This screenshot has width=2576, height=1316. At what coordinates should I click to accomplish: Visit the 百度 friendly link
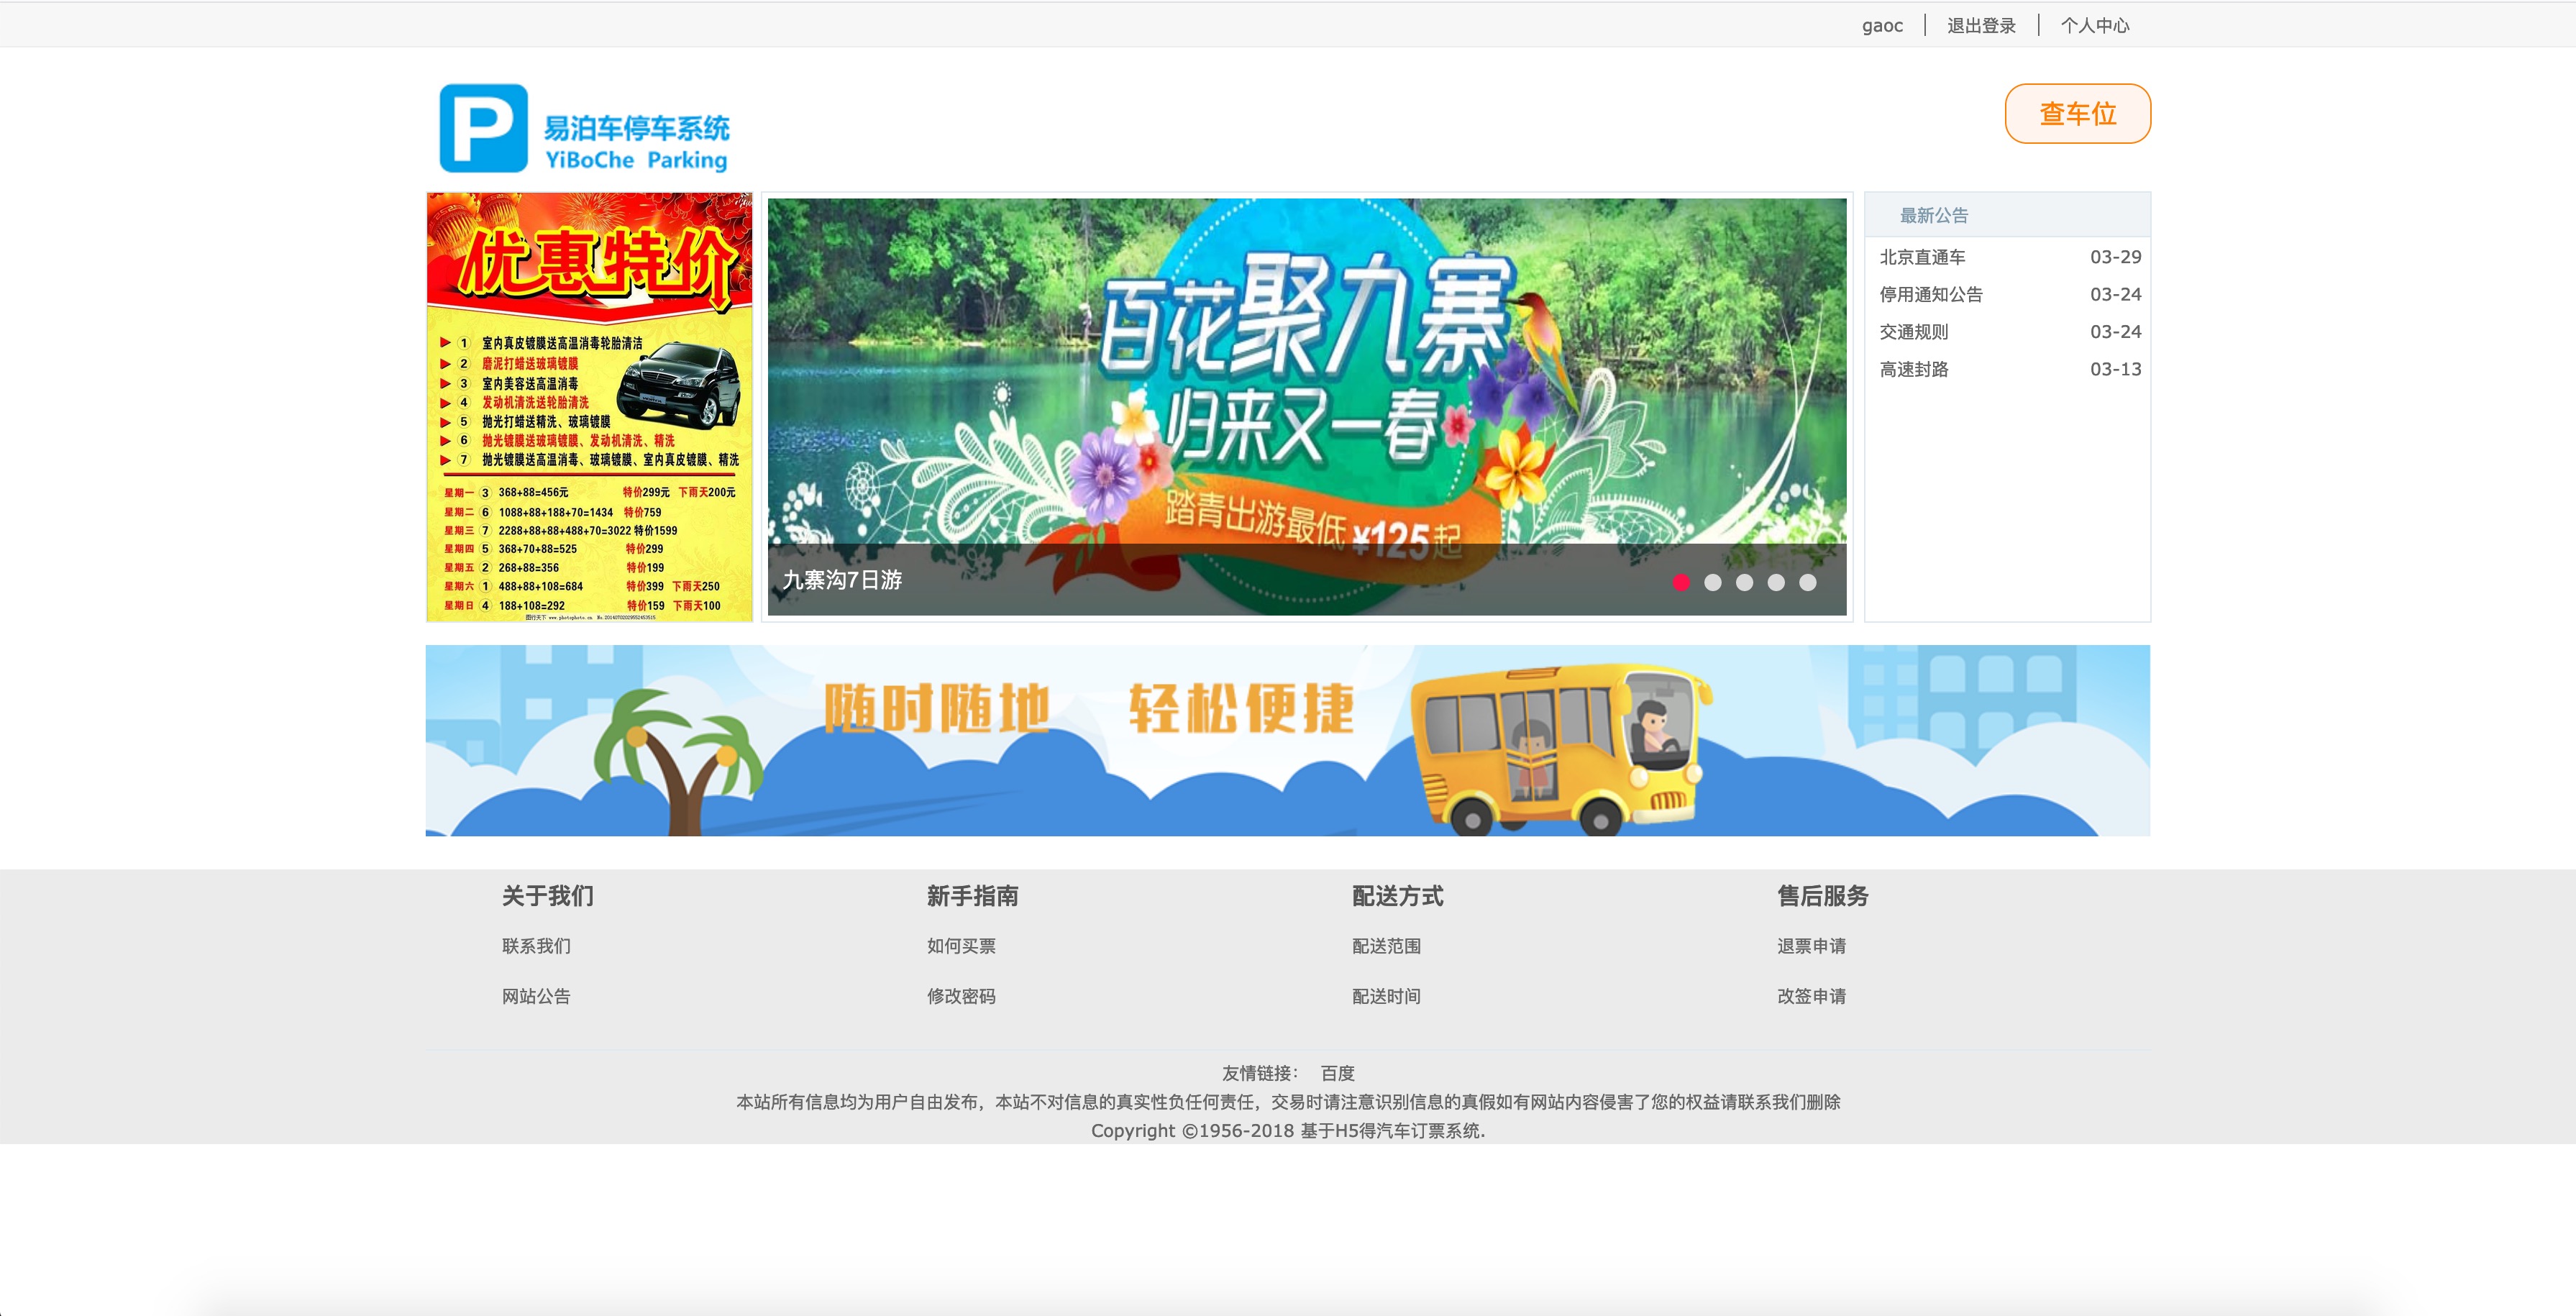(x=1337, y=1073)
